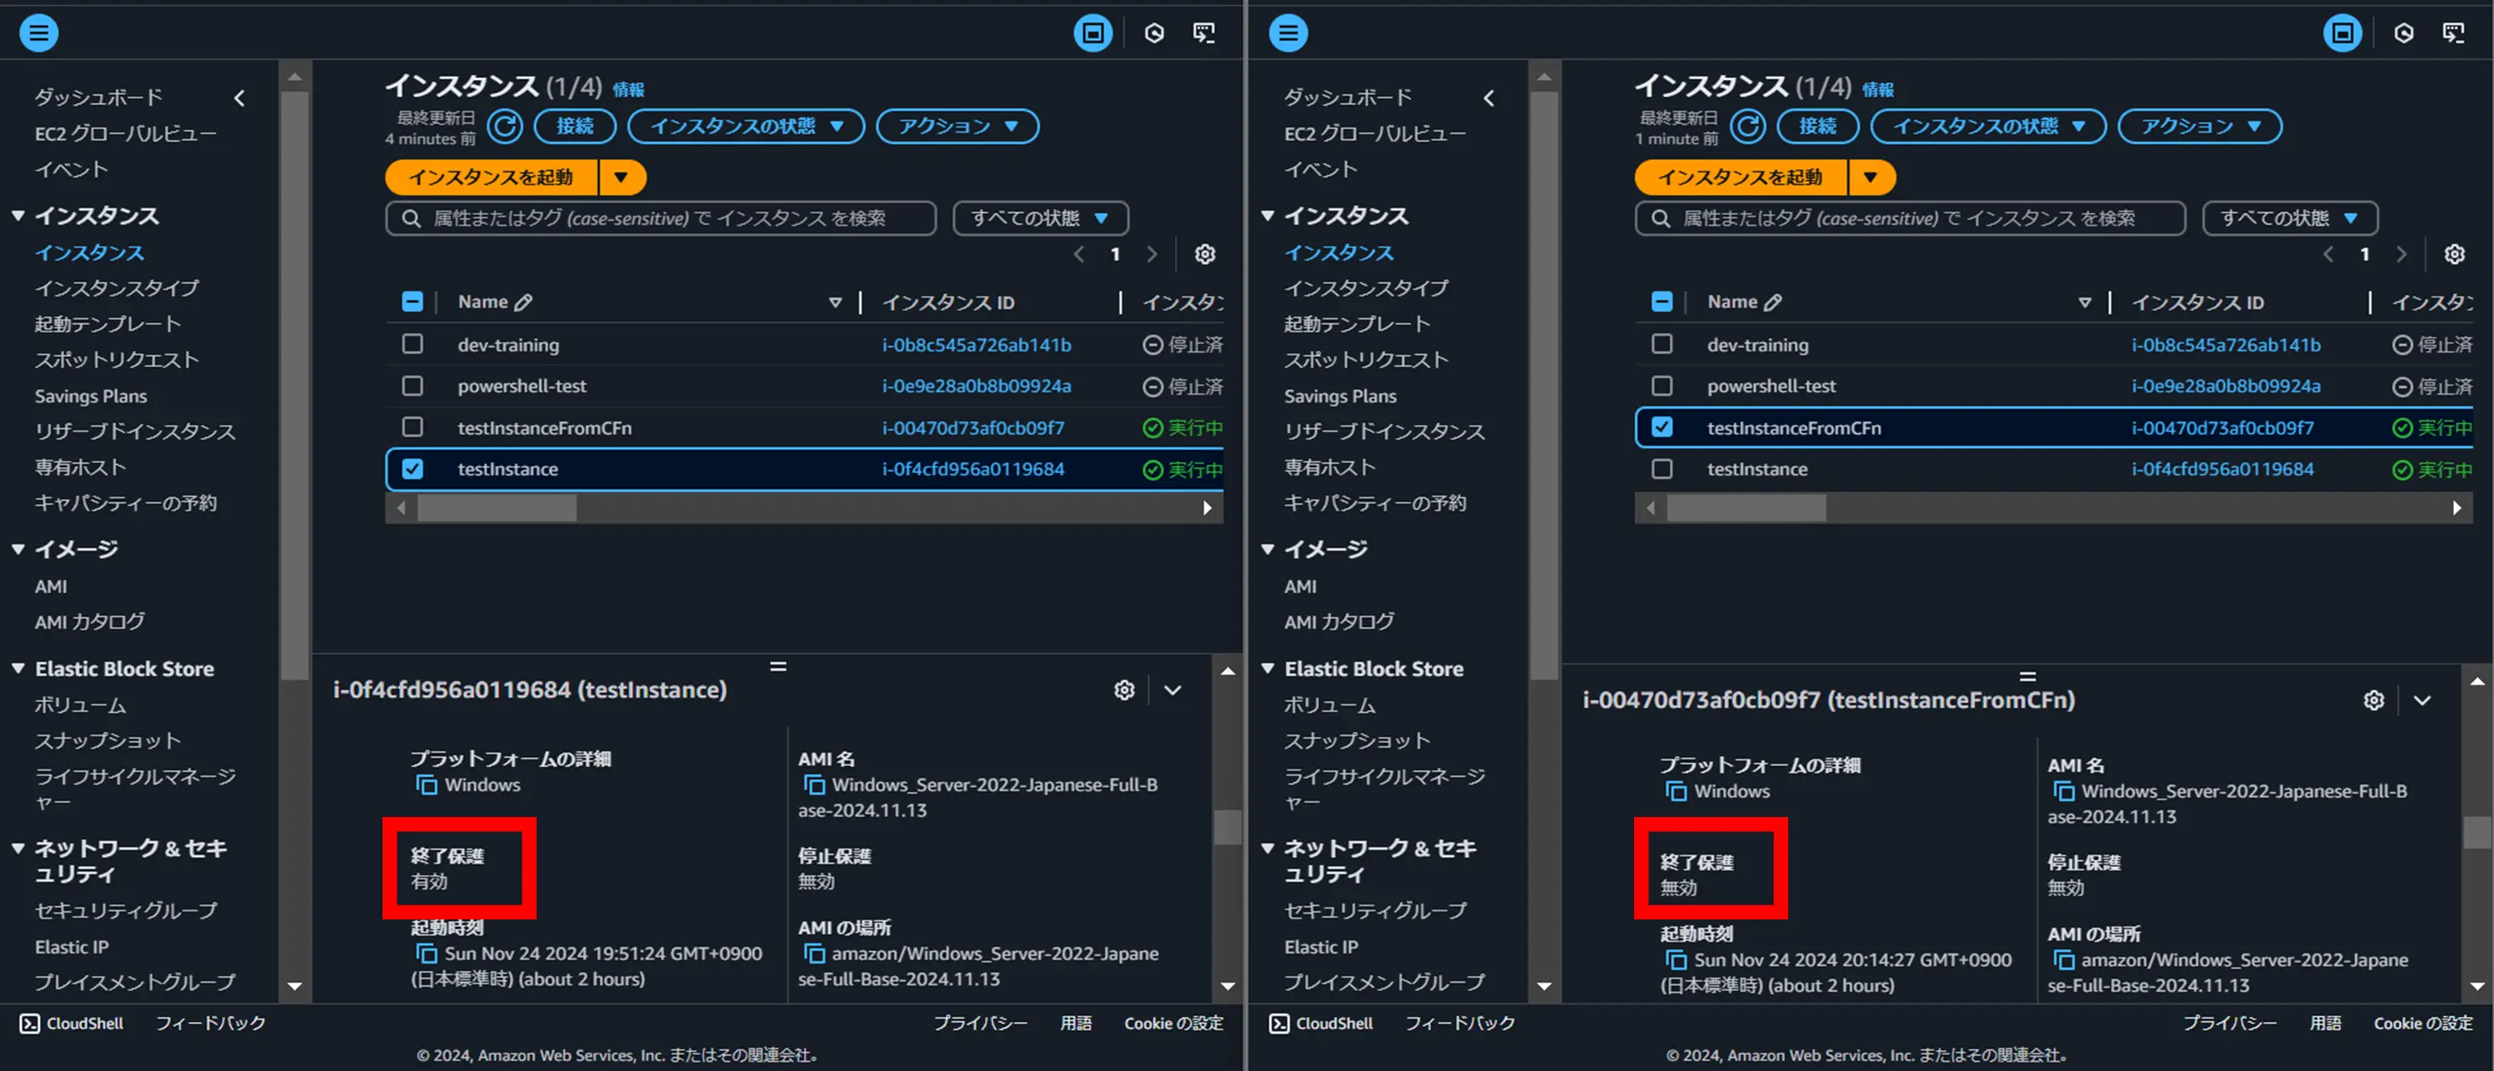This screenshot has height=1071, width=2494.
Task: Click フィードバック in right window footer
Action: [x=1460, y=1024]
